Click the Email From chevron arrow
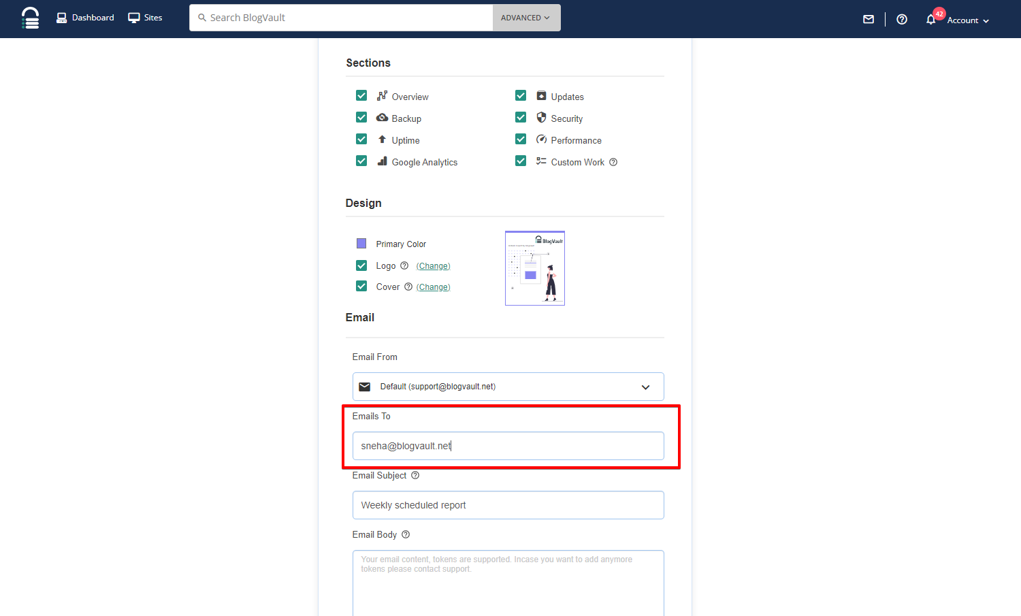Screen dimensions: 1021x616 (645, 387)
